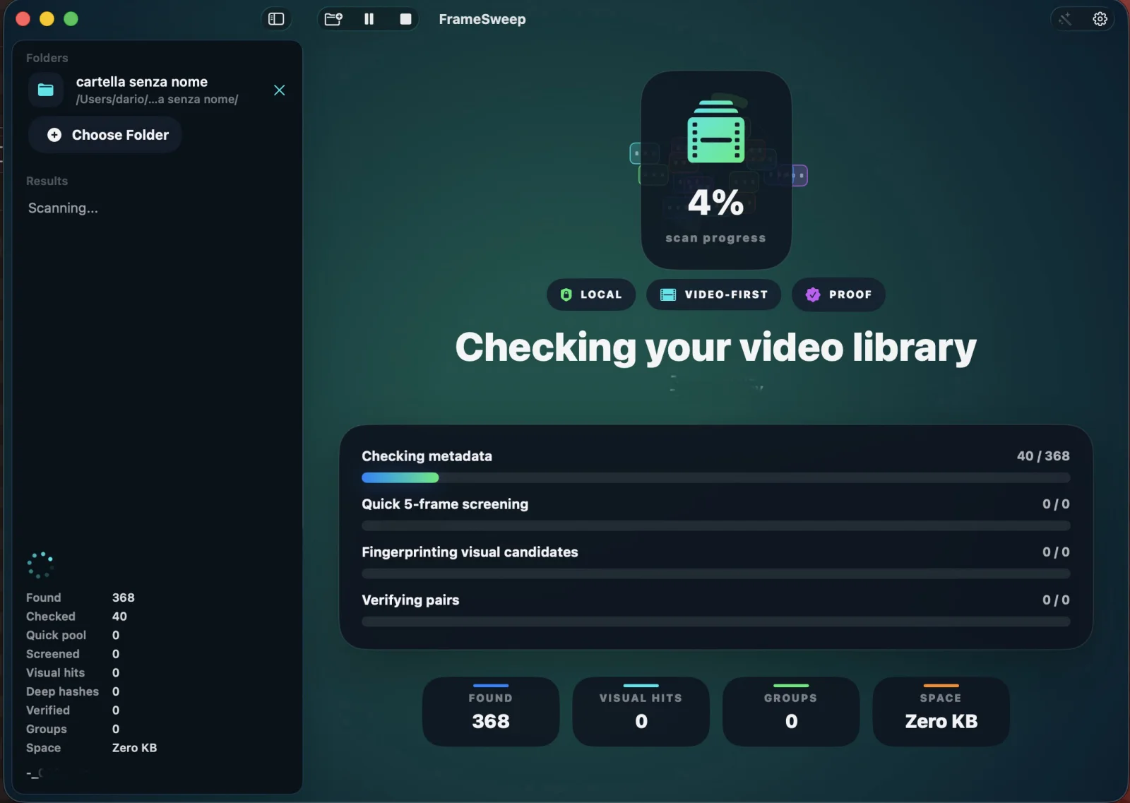Click the green film strip scan icon
Screen dimensions: 1130x803
tap(715, 133)
